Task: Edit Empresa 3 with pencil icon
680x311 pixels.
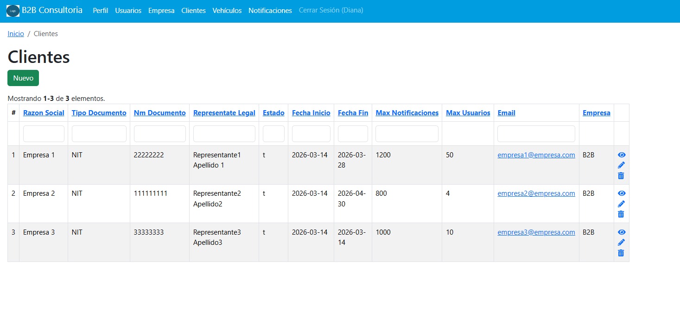Action: [x=622, y=243]
